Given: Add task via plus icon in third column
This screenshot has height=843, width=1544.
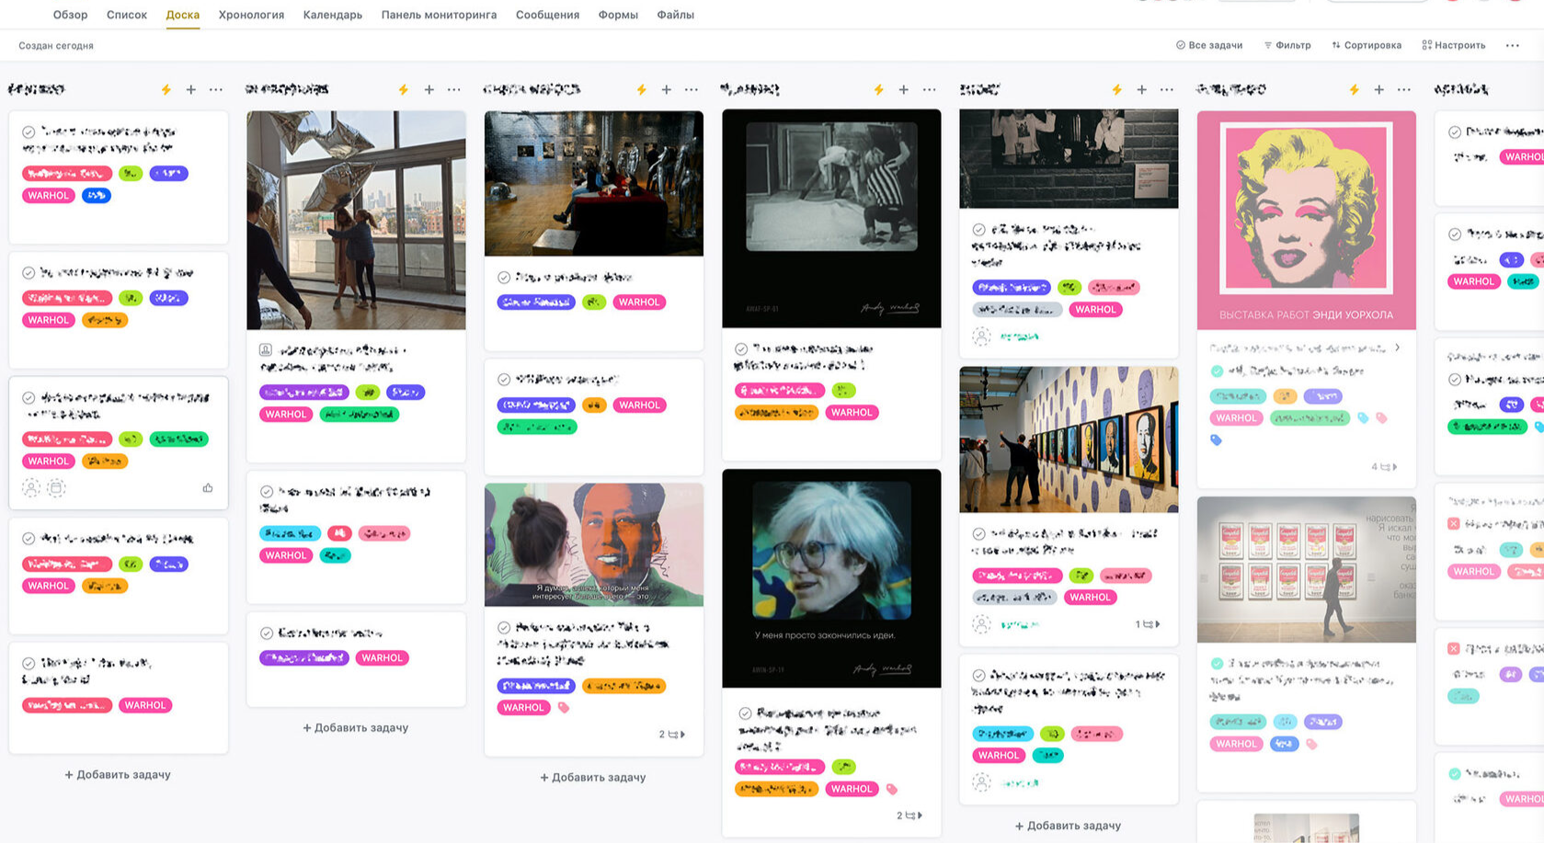Looking at the screenshot, I should (667, 89).
